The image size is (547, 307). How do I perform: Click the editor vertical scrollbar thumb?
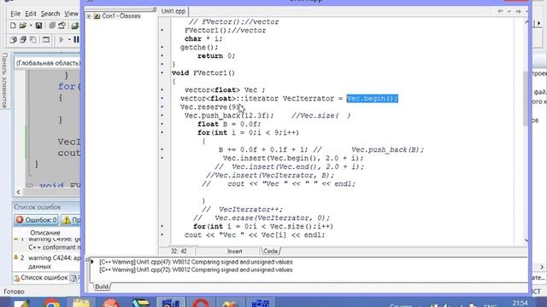(x=526, y=98)
